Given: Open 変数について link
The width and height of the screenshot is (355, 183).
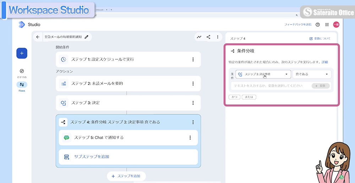Looking at the screenshot, I should click(x=320, y=39).
